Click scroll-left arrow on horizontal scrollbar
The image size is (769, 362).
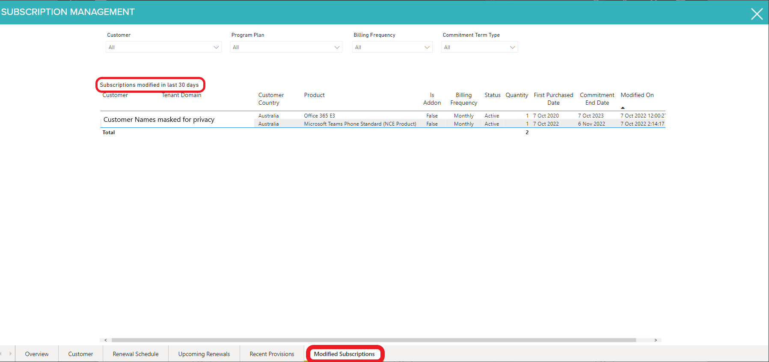click(106, 340)
